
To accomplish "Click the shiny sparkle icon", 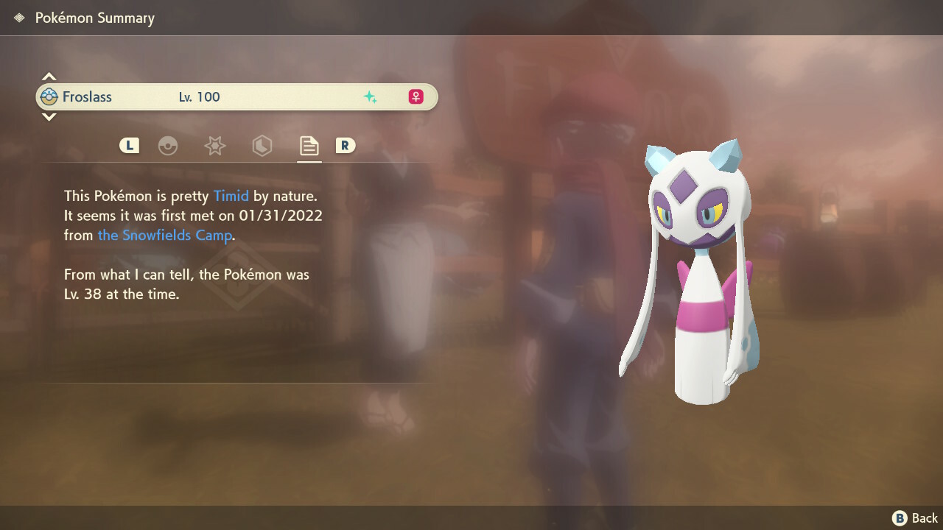I will pos(370,97).
